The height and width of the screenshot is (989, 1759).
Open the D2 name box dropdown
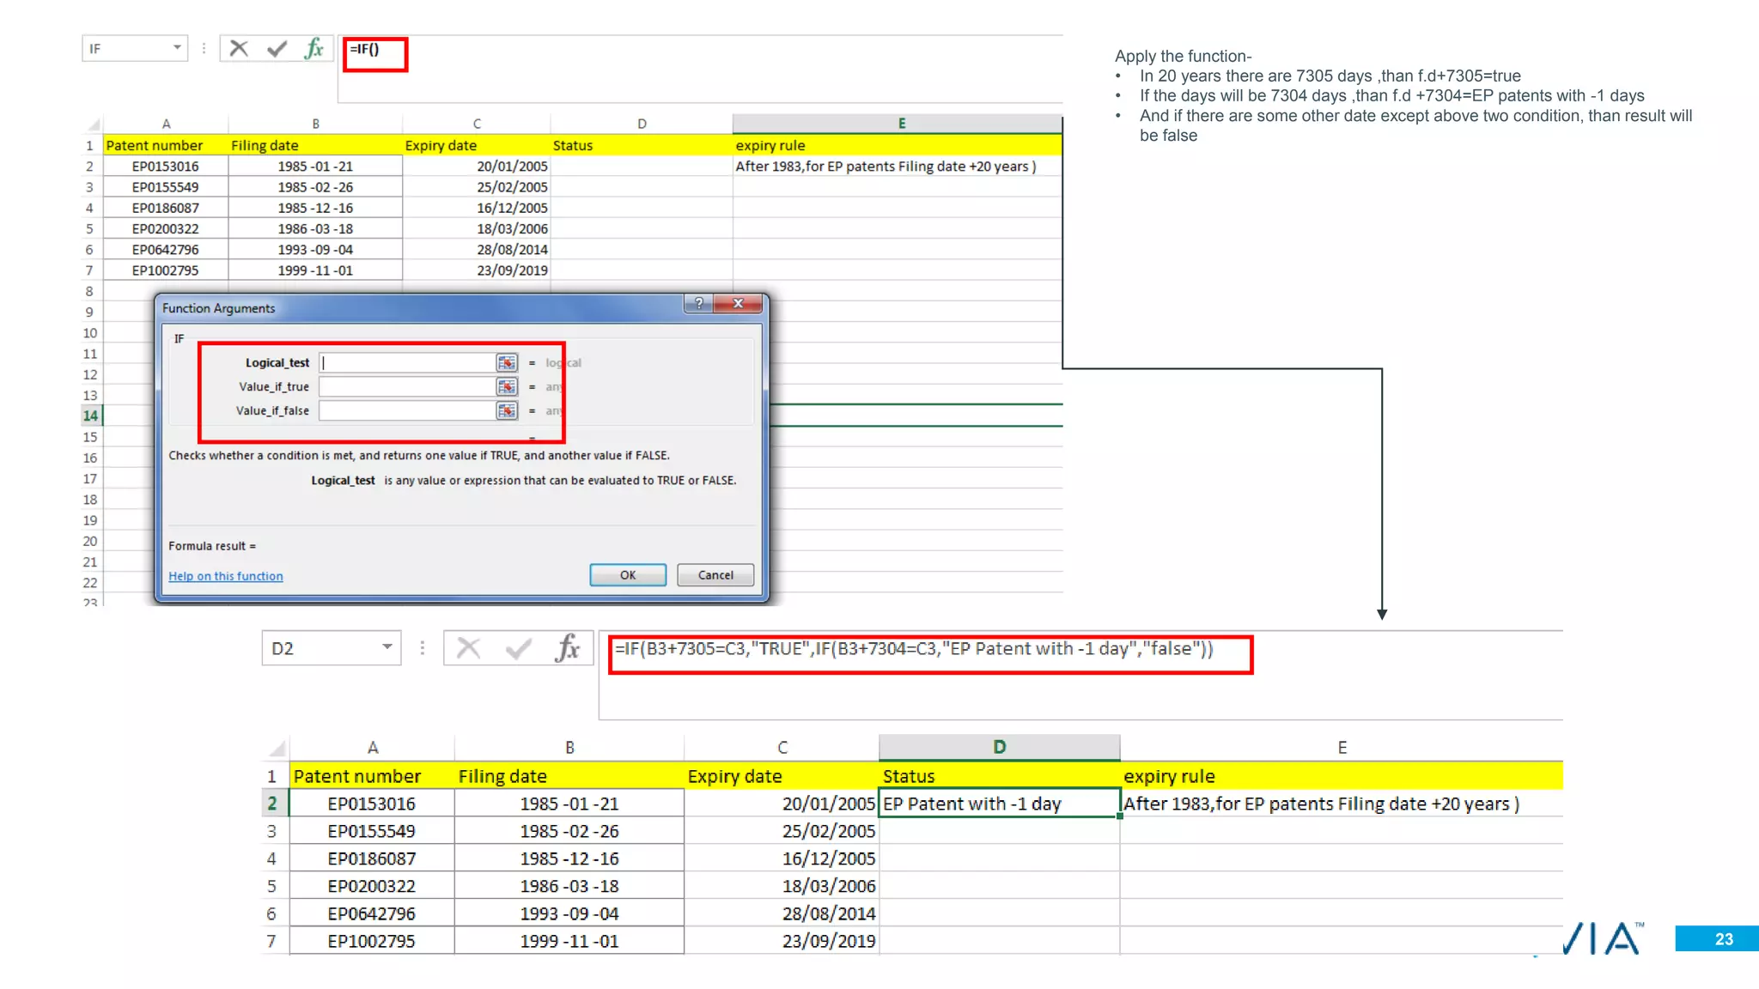(387, 647)
